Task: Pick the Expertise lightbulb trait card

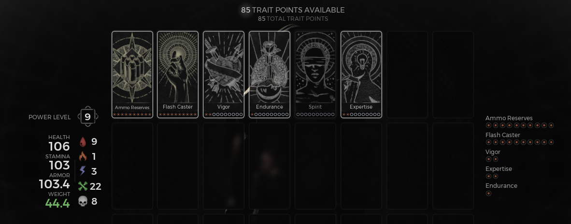Action: (x=361, y=74)
